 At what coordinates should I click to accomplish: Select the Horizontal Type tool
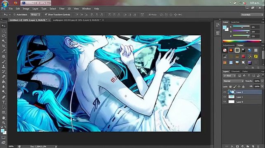point(4,102)
